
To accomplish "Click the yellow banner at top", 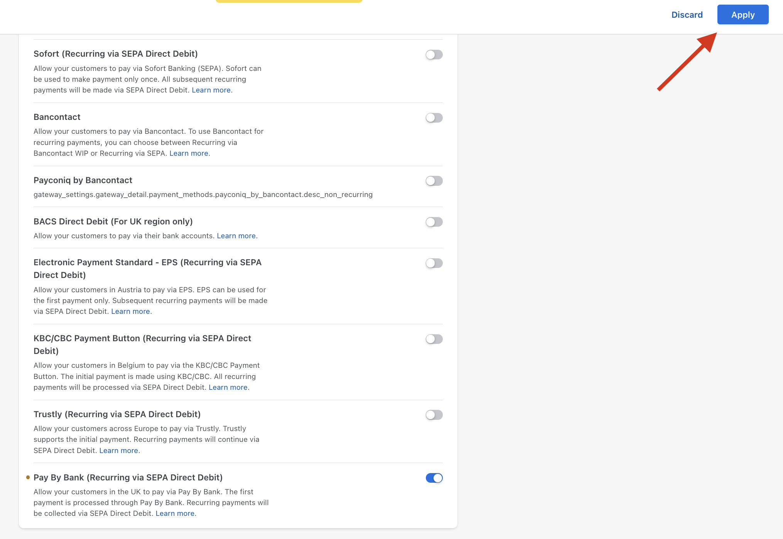I will [x=289, y=1].
